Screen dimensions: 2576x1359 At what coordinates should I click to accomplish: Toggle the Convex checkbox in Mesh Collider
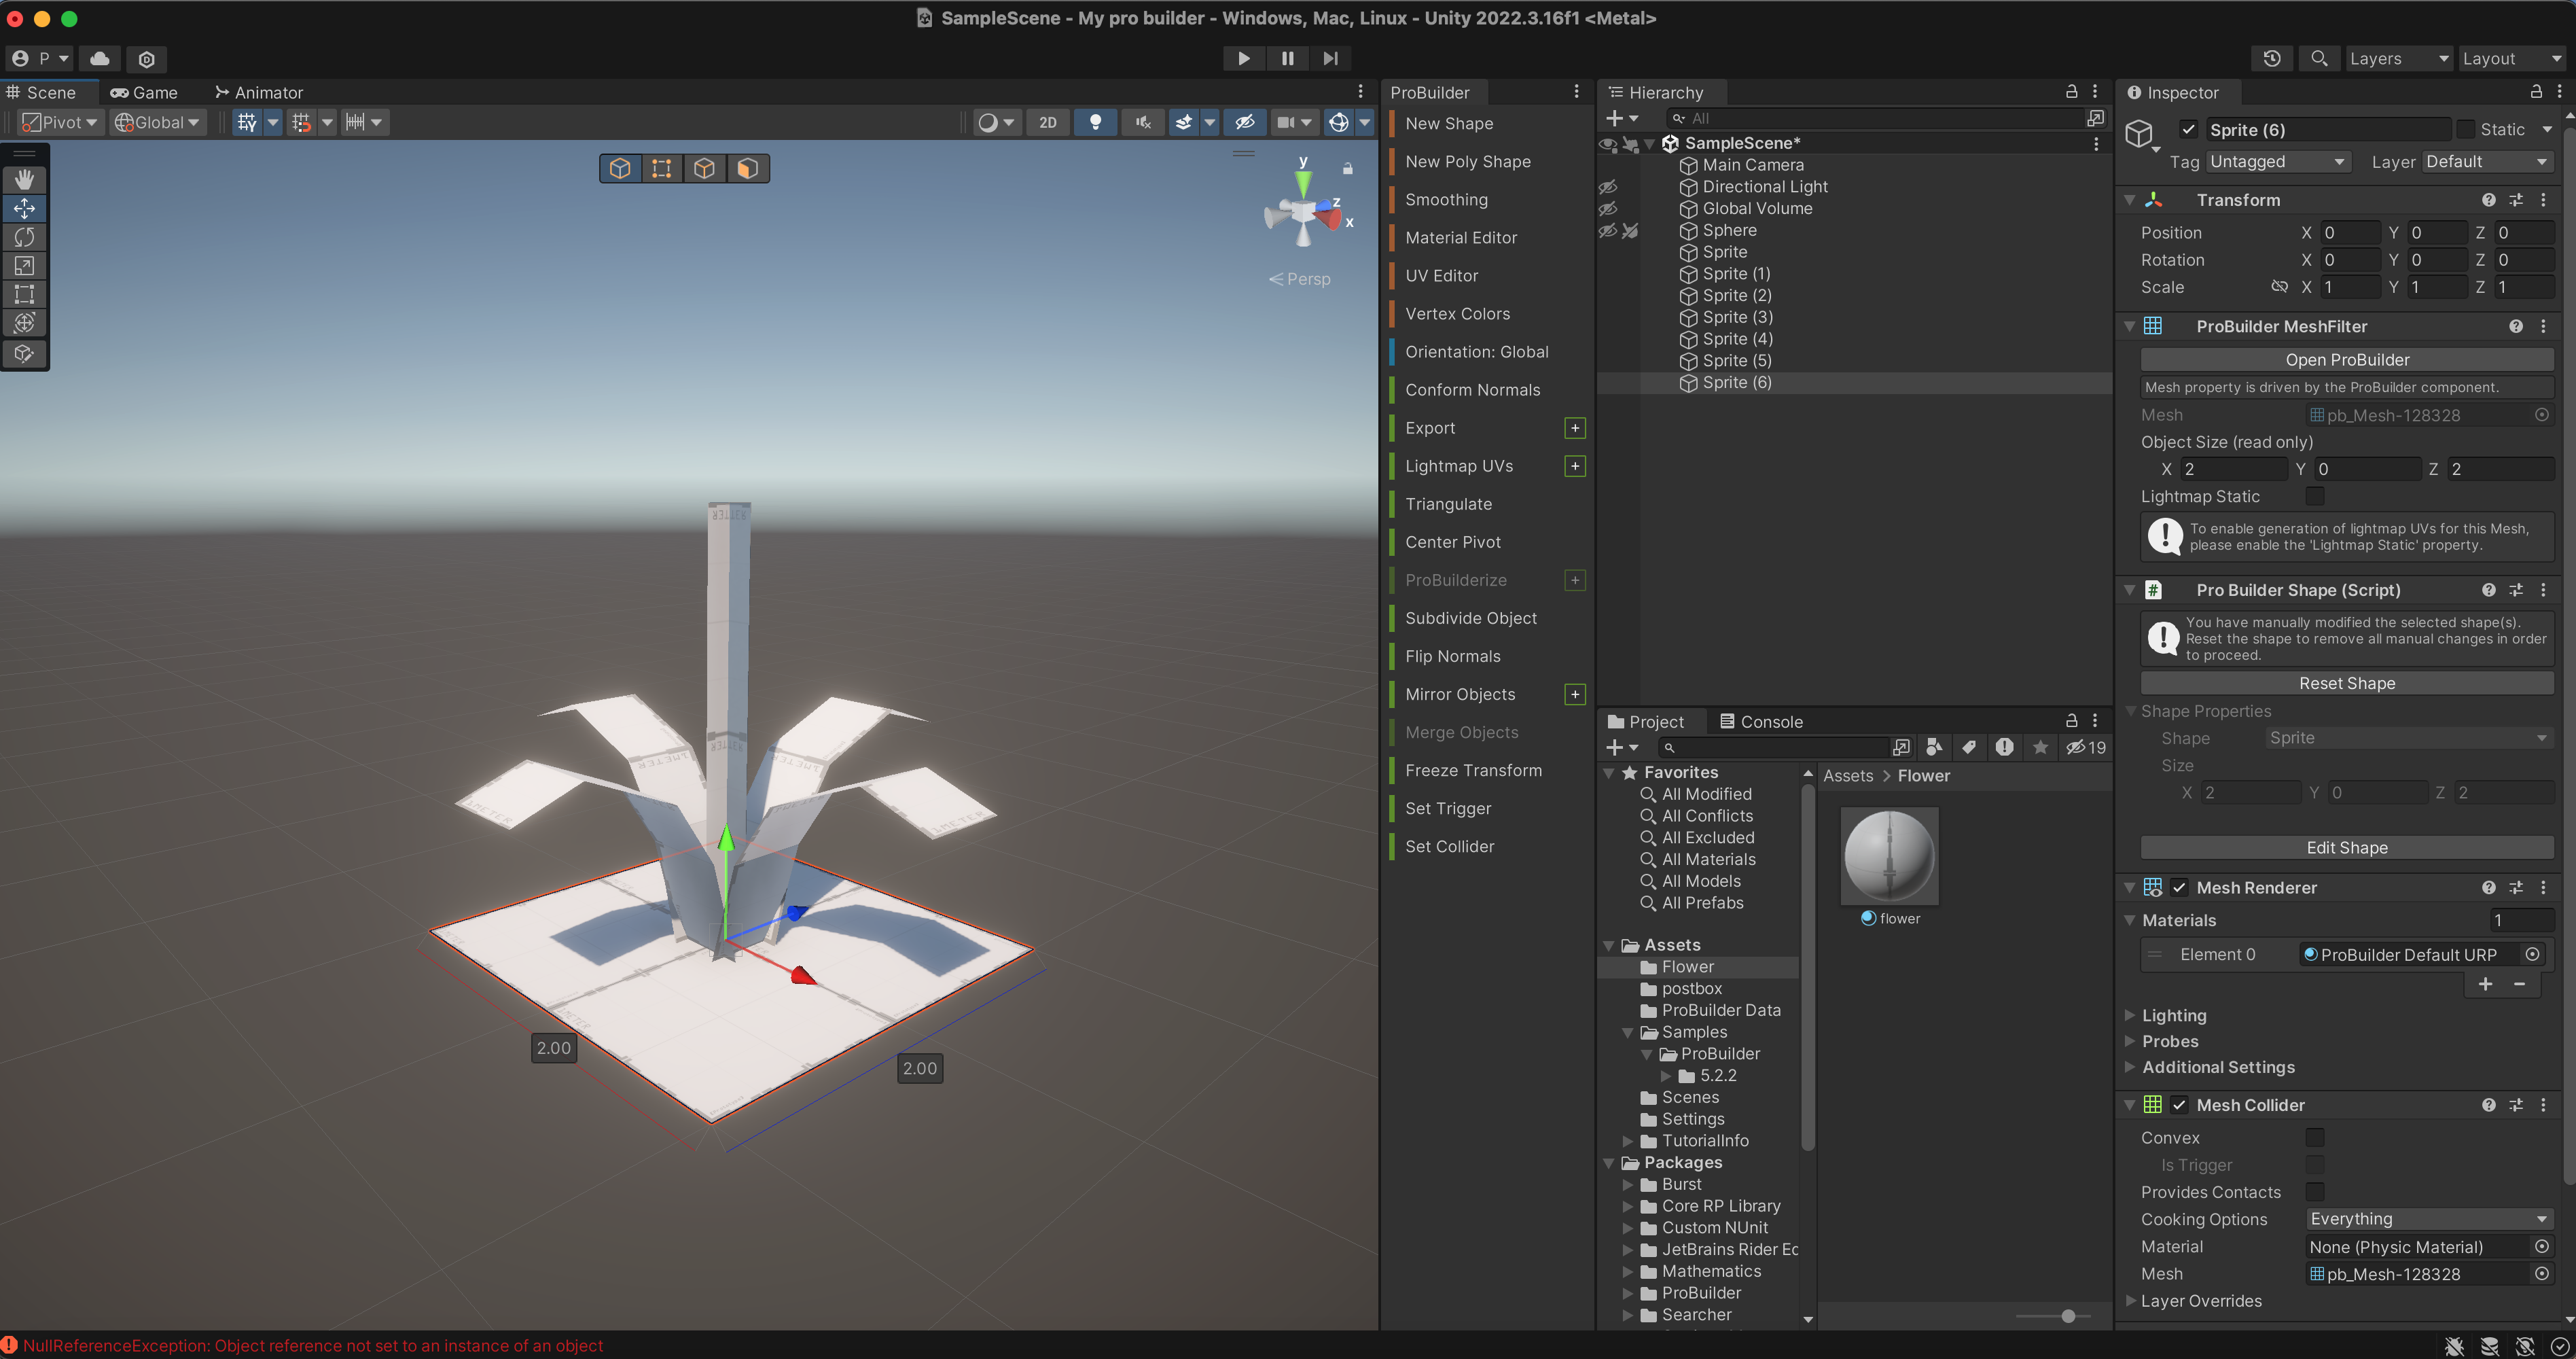coord(2314,1138)
